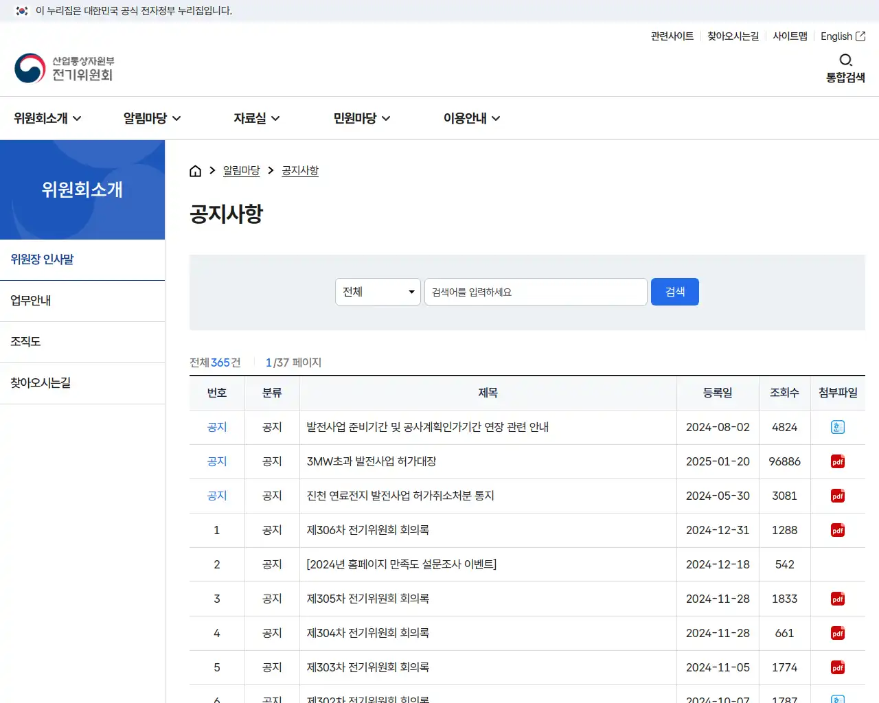Screen dimensions: 879x703
Task: Click the 분류 column header
Action: [272, 393]
